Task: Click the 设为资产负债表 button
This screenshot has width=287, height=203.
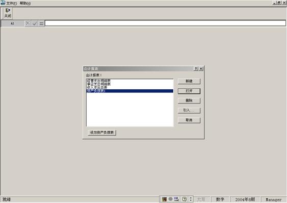Action: [102, 133]
